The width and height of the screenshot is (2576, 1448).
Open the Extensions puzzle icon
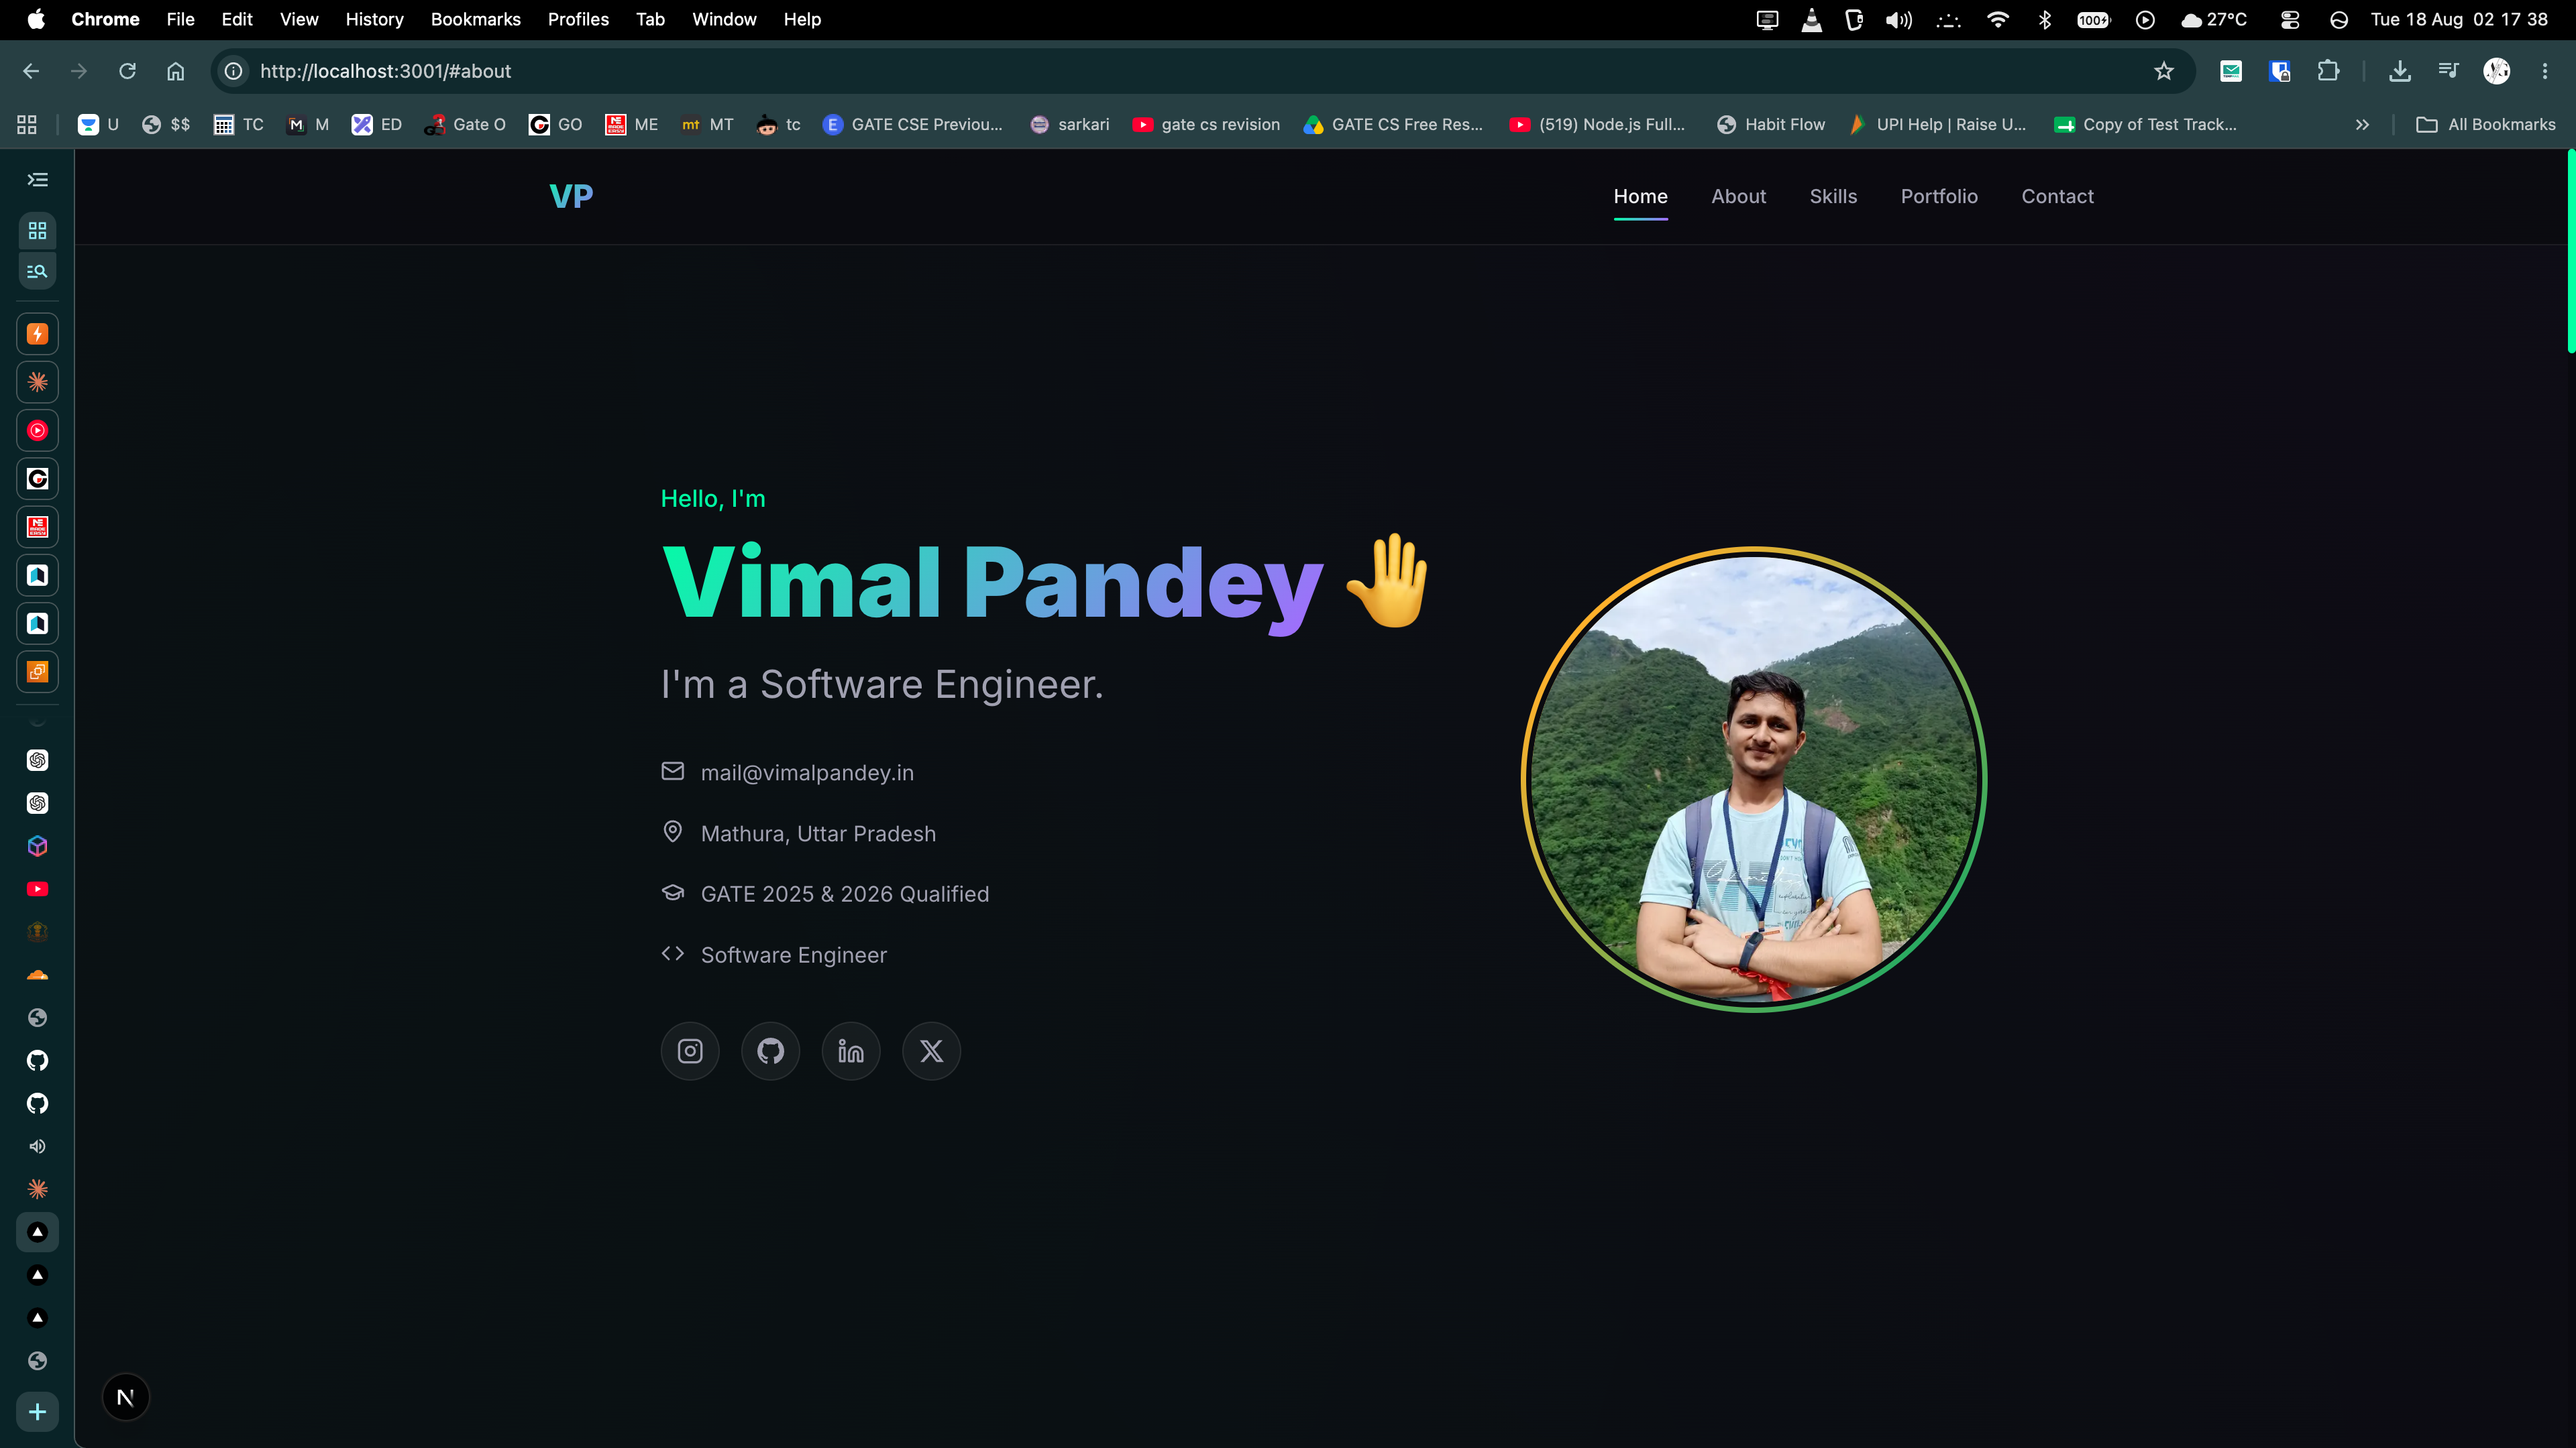coord(2328,71)
